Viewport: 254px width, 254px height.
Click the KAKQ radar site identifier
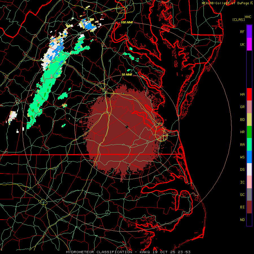(x=145, y=252)
